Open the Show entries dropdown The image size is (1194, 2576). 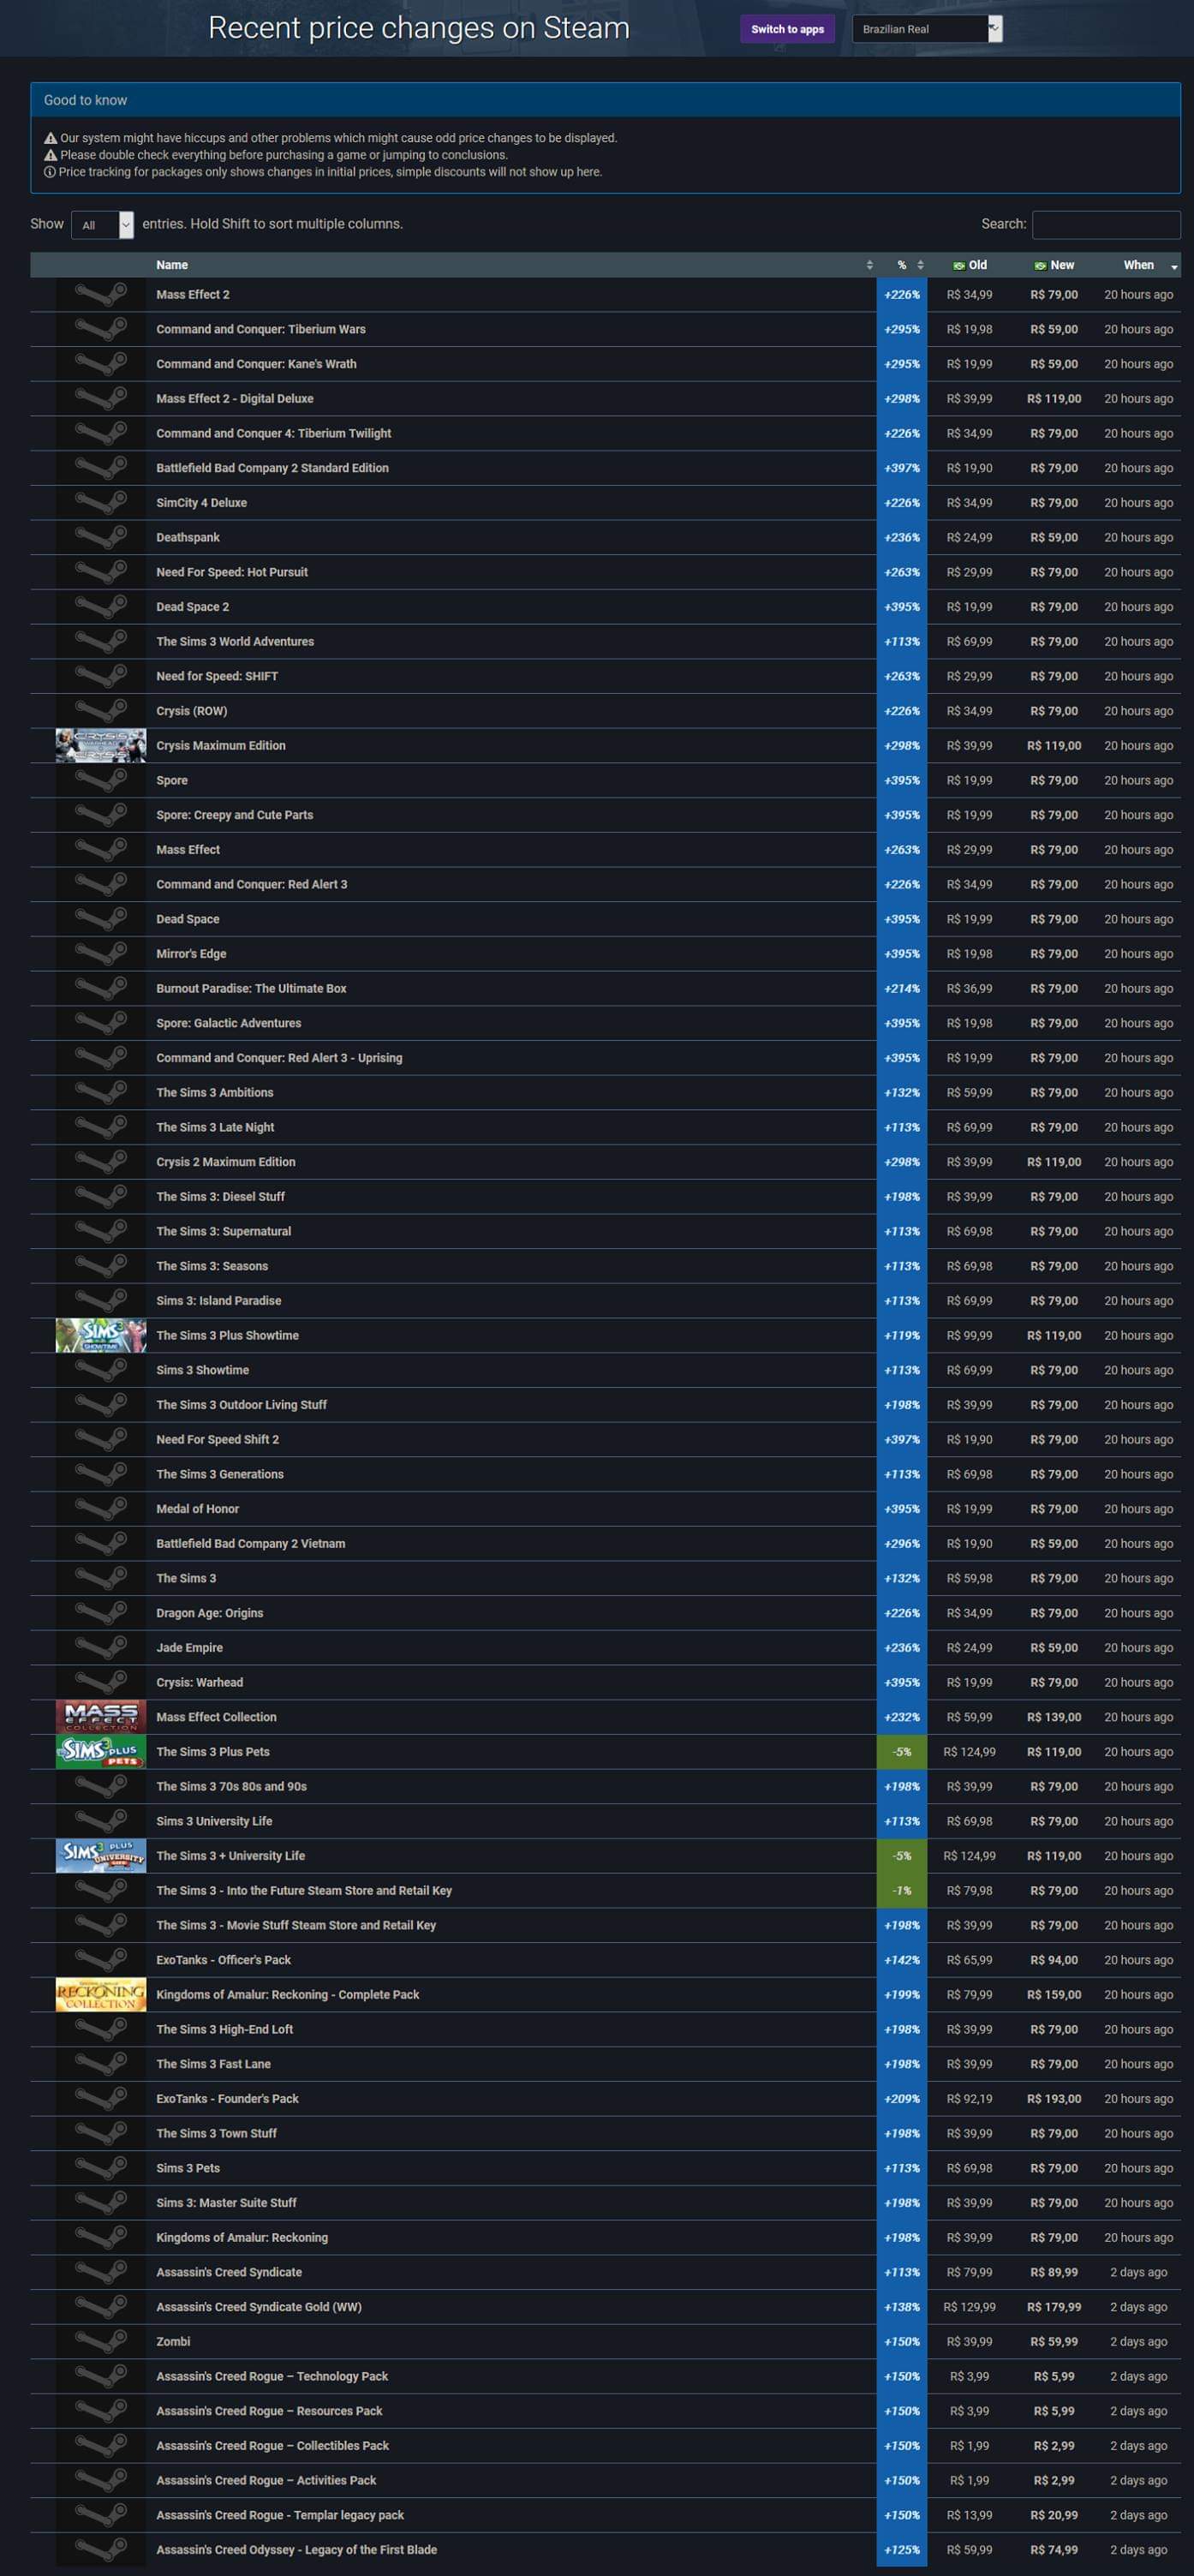tap(102, 225)
